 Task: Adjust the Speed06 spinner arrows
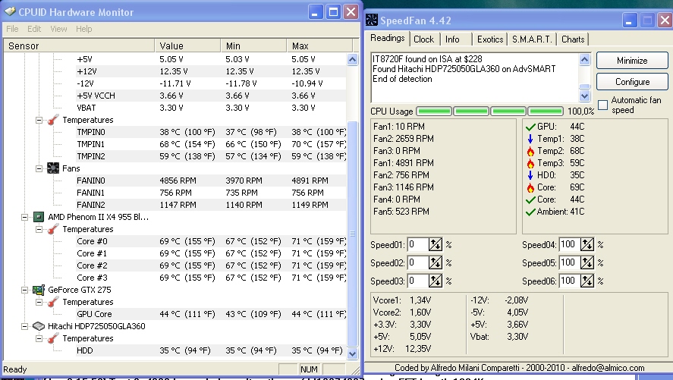pos(587,281)
